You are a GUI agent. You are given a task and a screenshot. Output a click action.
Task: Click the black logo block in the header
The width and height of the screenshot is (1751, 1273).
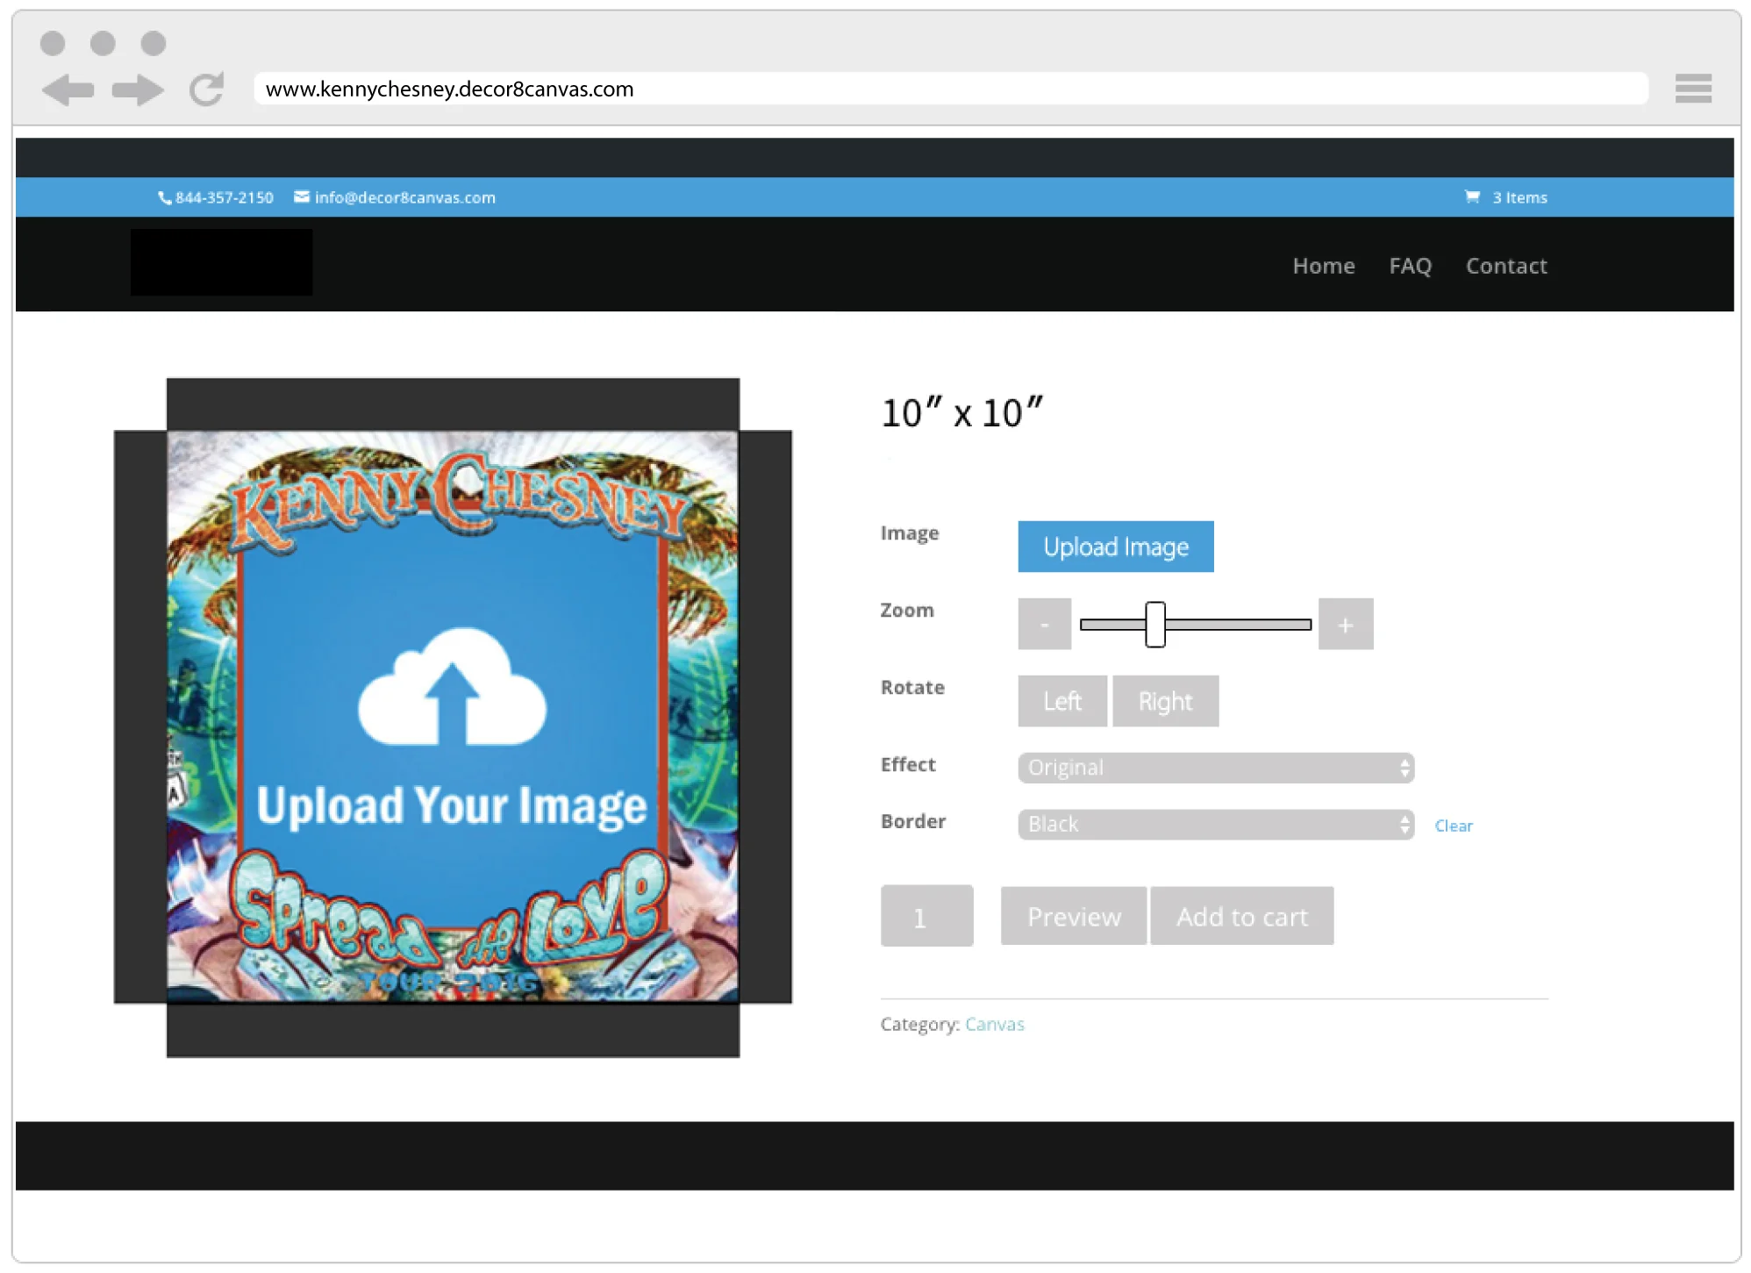tap(221, 262)
